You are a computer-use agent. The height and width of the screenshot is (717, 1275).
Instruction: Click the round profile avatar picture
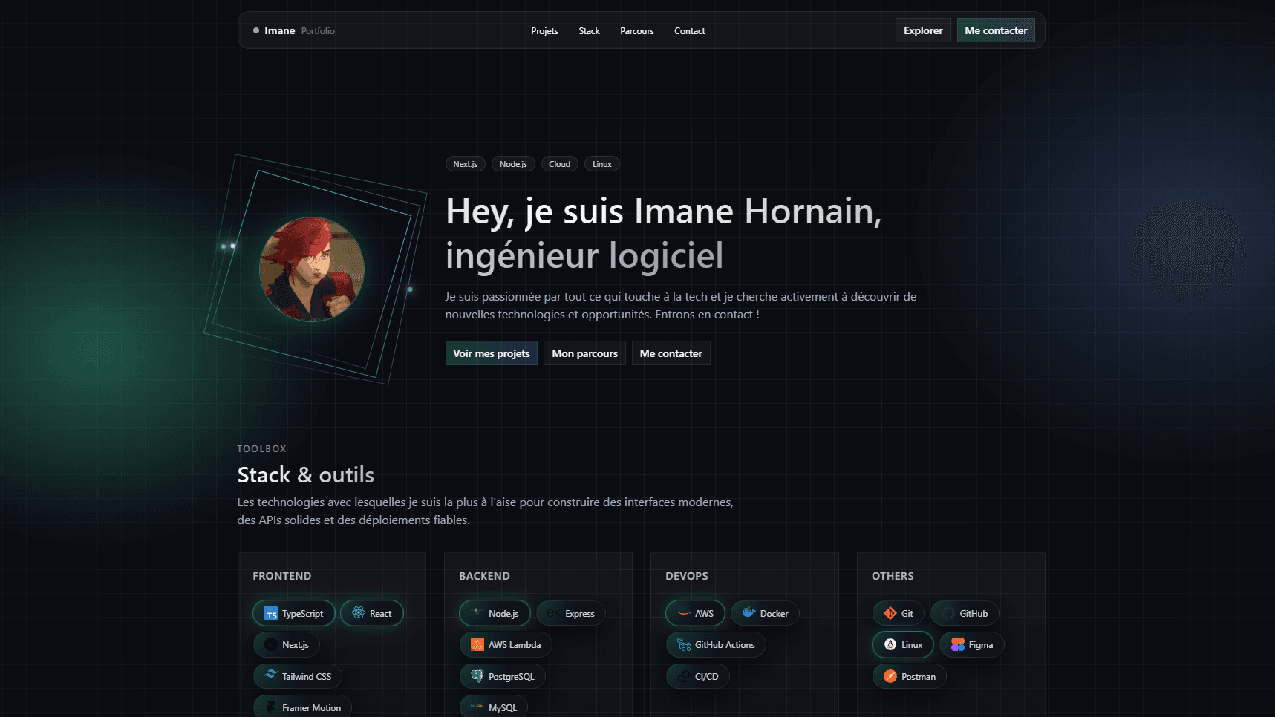coord(312,269)
